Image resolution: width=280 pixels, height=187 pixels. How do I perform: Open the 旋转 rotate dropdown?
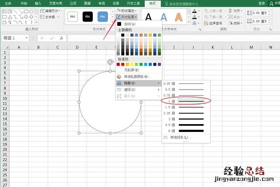tap(235, 23)
